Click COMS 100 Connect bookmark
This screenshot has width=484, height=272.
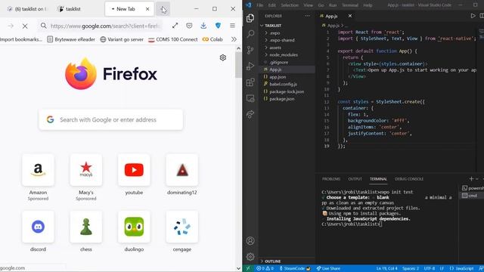(x=173, y=39)
